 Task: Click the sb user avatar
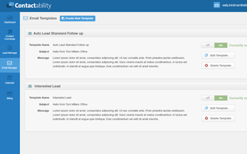(x=217, y=5)
